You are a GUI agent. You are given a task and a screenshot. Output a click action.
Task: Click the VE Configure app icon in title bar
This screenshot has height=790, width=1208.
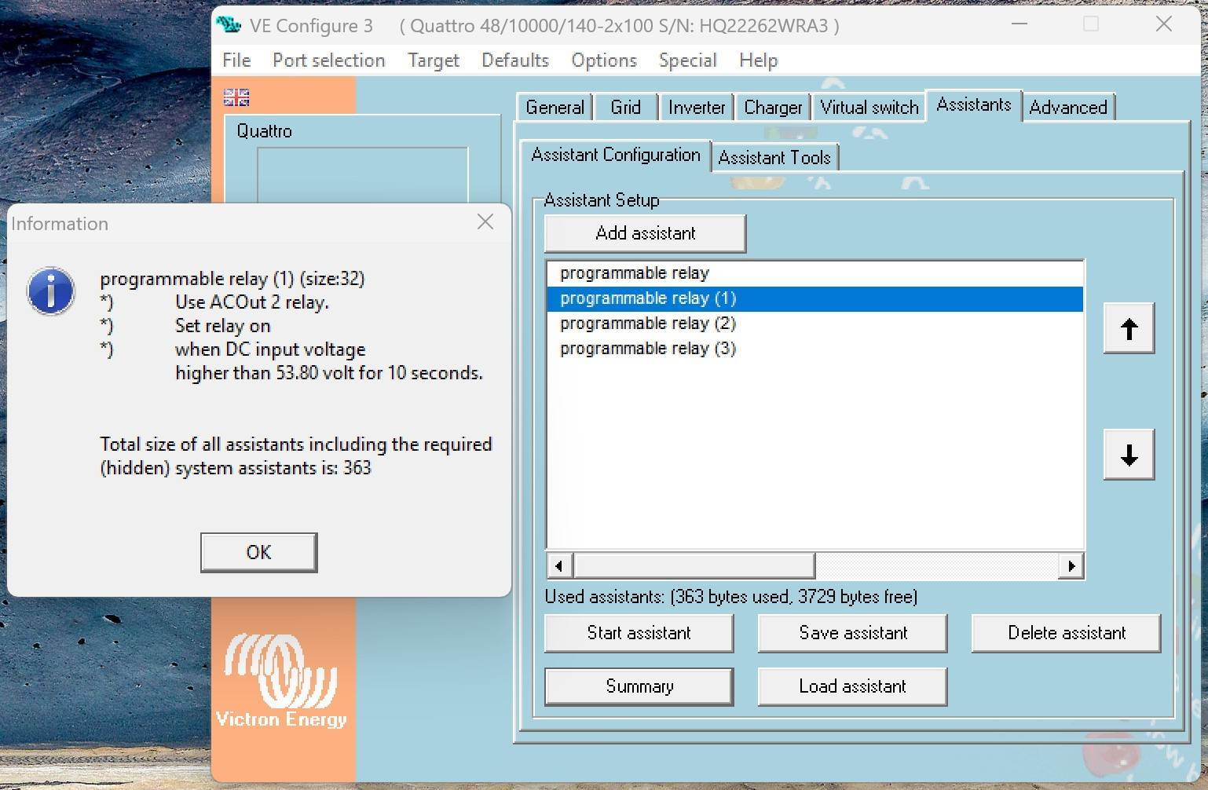coord(229,25)
